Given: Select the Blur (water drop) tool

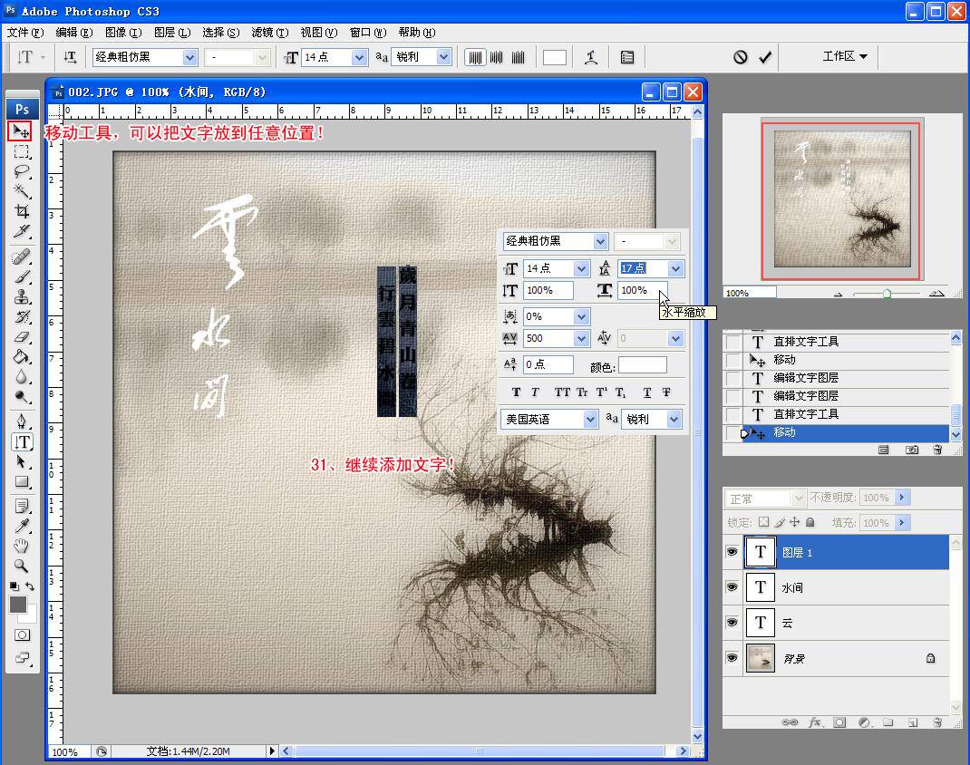Looking at the screenshot, I should tap(22, 377).
